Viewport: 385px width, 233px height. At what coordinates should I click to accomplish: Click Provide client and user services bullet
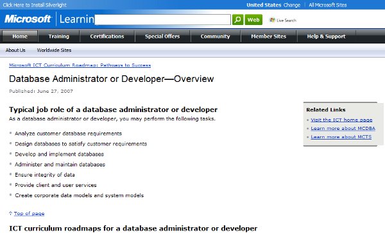[x=56, y=185]
